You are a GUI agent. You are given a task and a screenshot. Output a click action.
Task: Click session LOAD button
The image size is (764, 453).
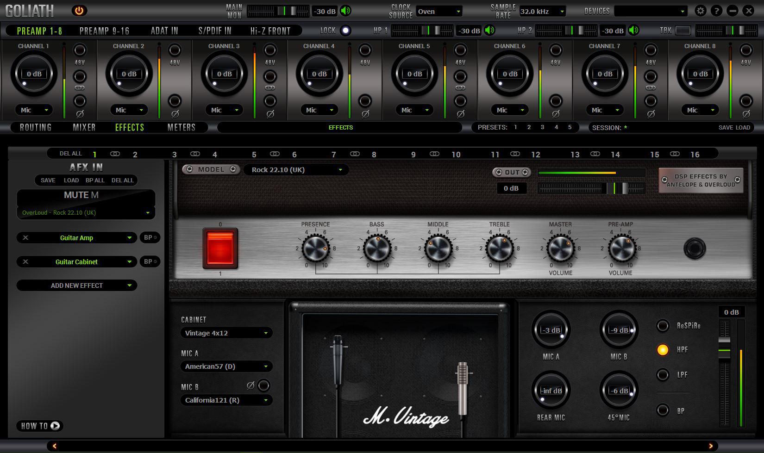coord(743,128)
